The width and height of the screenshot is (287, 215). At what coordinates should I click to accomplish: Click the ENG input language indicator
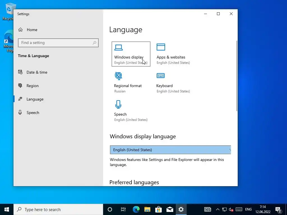[x=248, y=209]
